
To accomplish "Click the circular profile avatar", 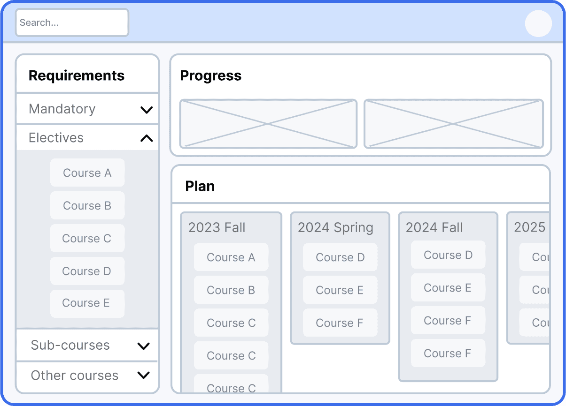I will pyautogui.click(x=538, y=23).
